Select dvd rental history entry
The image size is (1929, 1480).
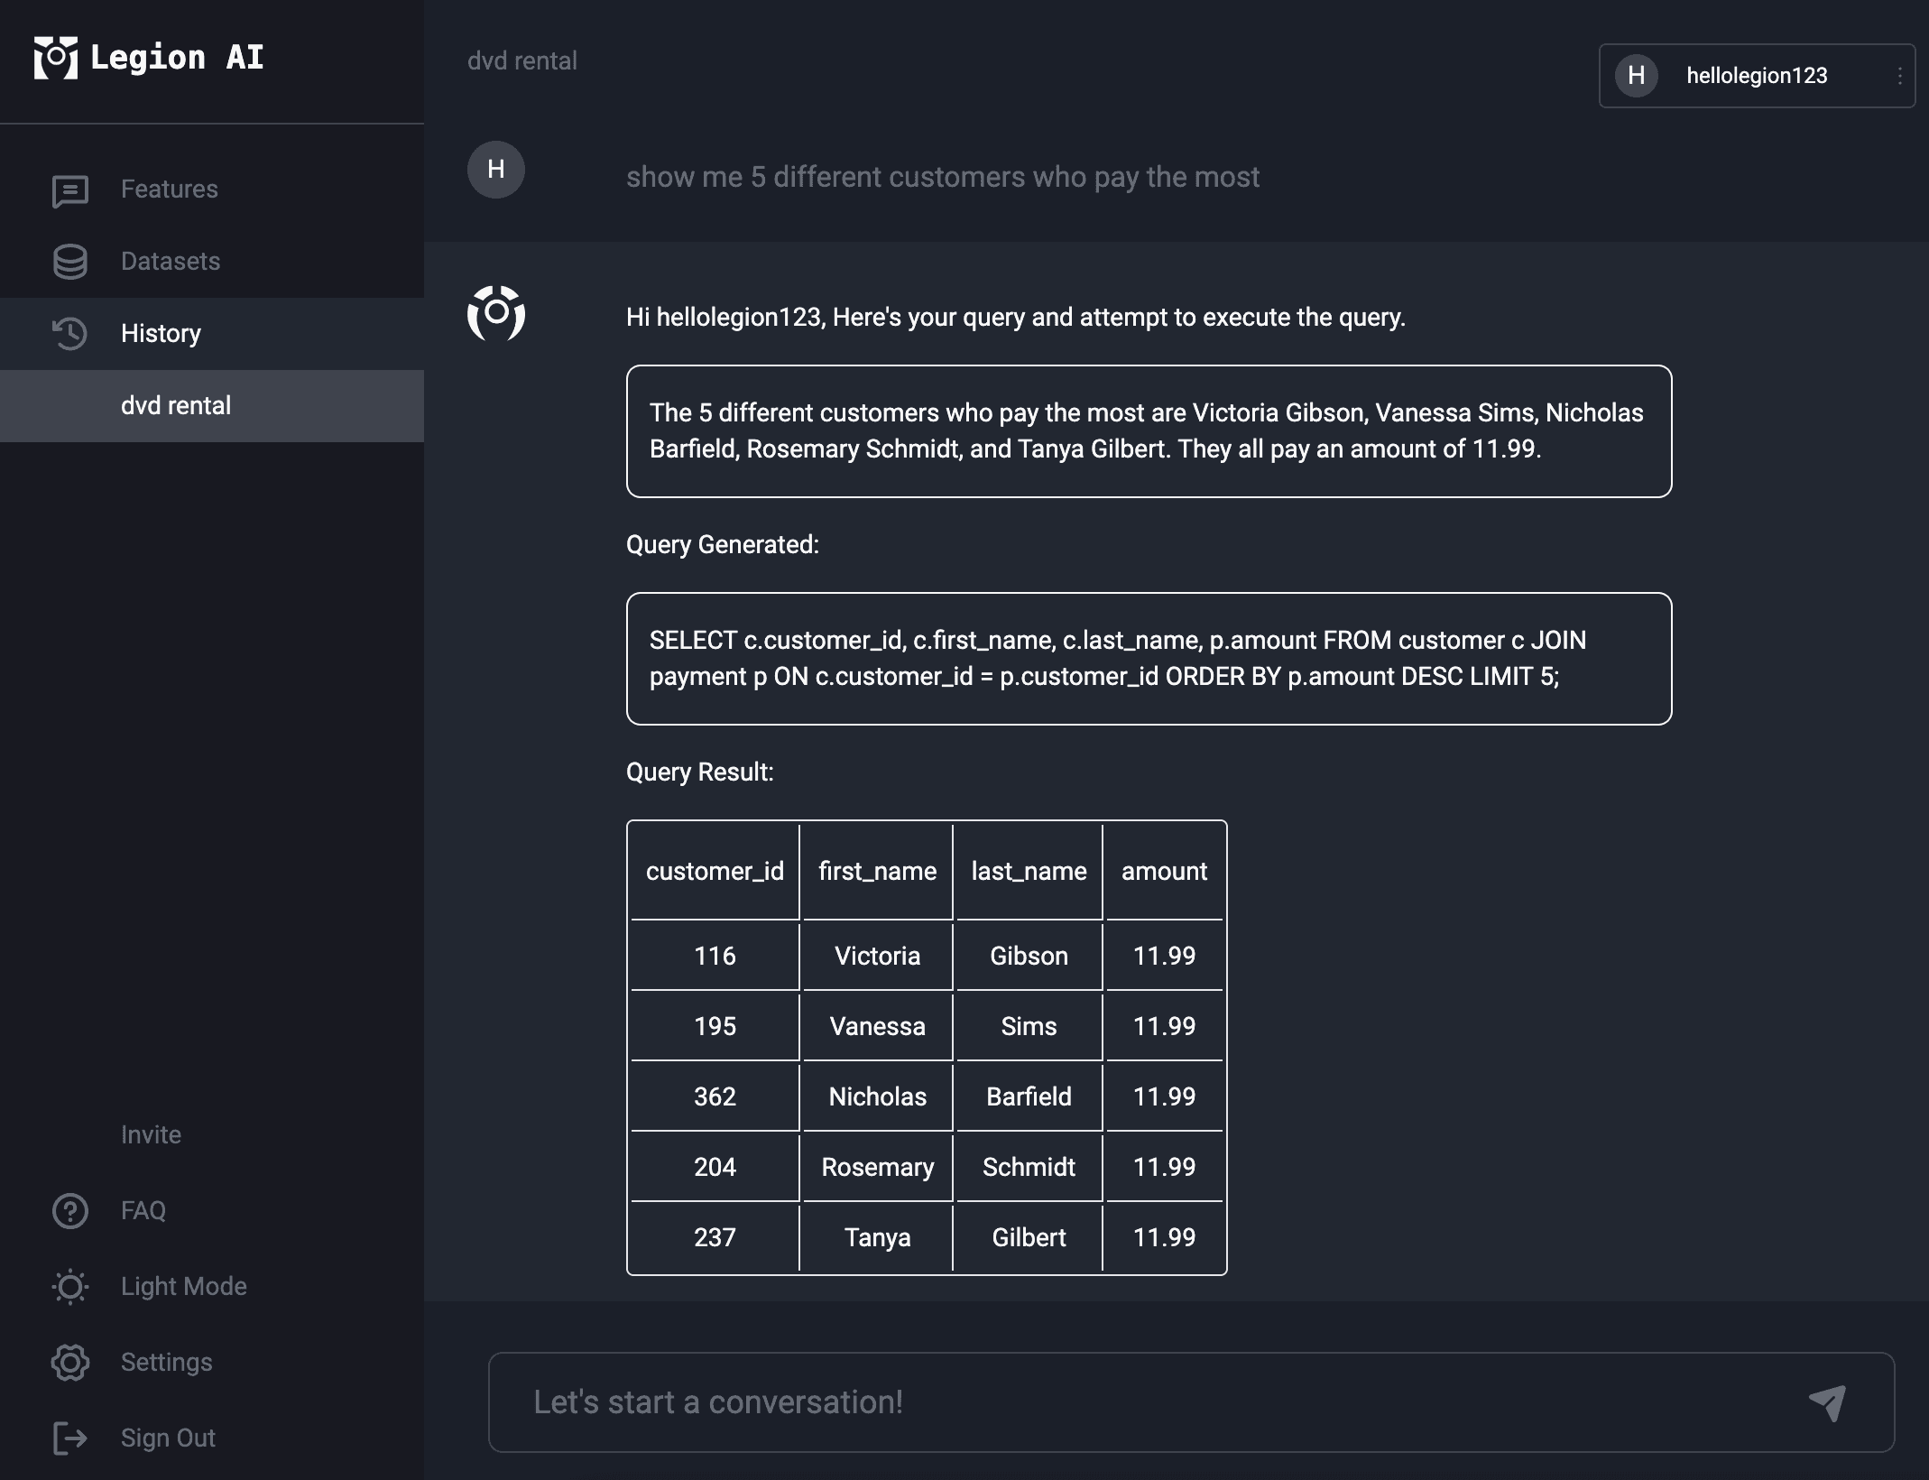click(x=212, y=406)
